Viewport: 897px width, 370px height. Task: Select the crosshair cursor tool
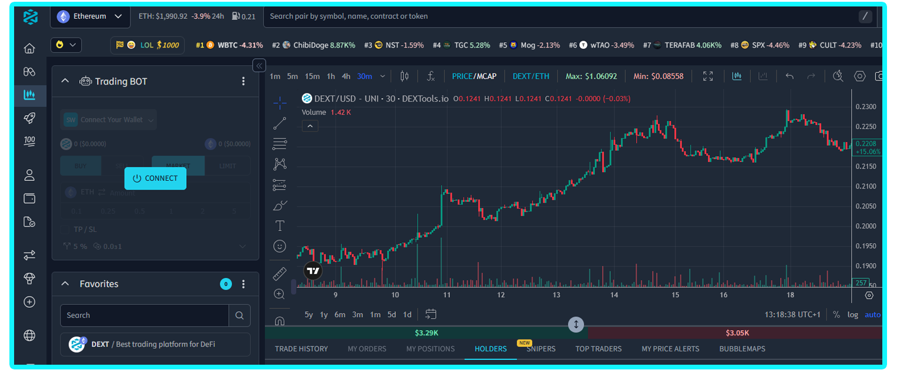tap(280, 103)
